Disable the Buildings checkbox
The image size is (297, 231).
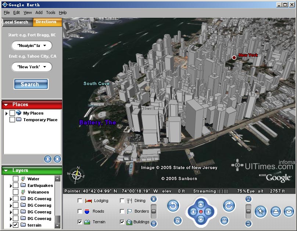pyautogui.click(x=122, y=222)
